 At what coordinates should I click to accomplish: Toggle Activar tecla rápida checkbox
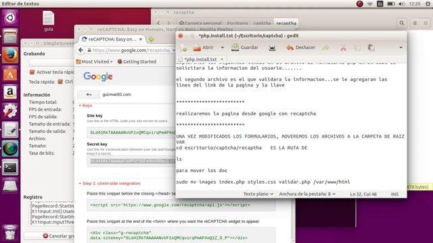[x=32, y=72]
